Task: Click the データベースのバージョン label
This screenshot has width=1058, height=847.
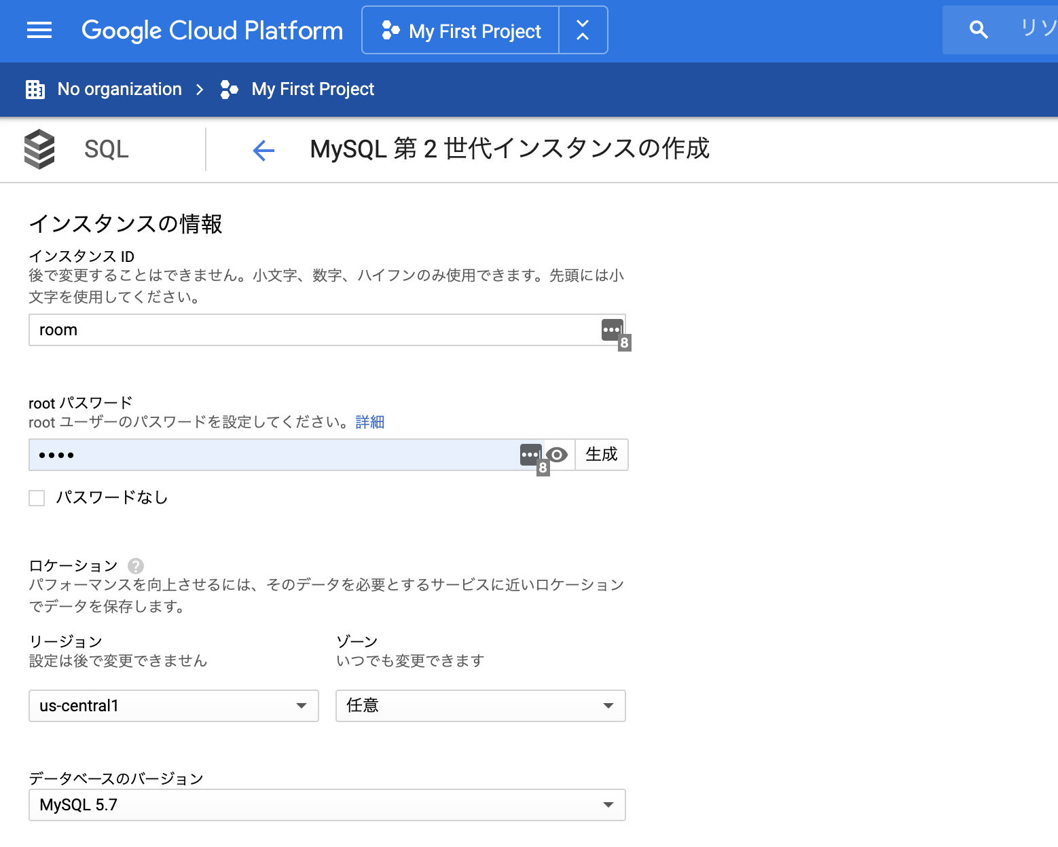Action: [116, 778]
